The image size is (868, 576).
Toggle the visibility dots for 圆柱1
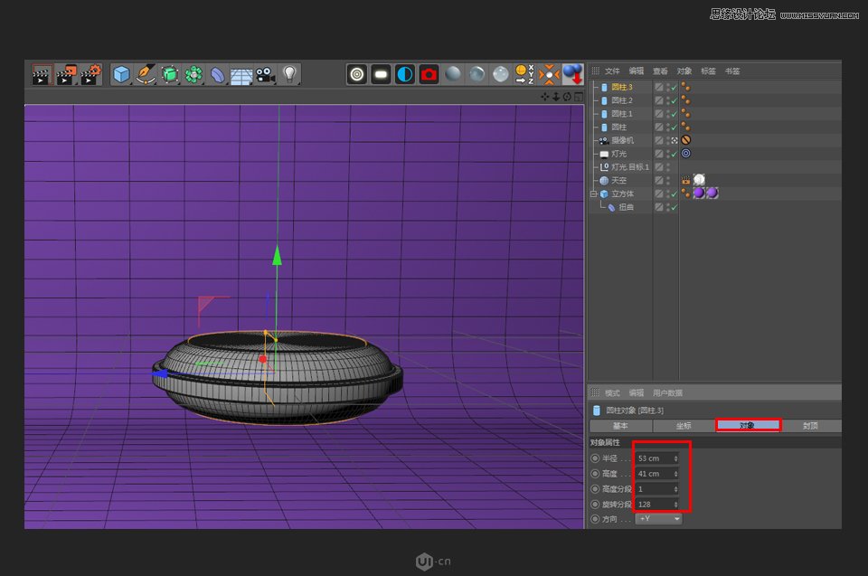tap(666, 113)
